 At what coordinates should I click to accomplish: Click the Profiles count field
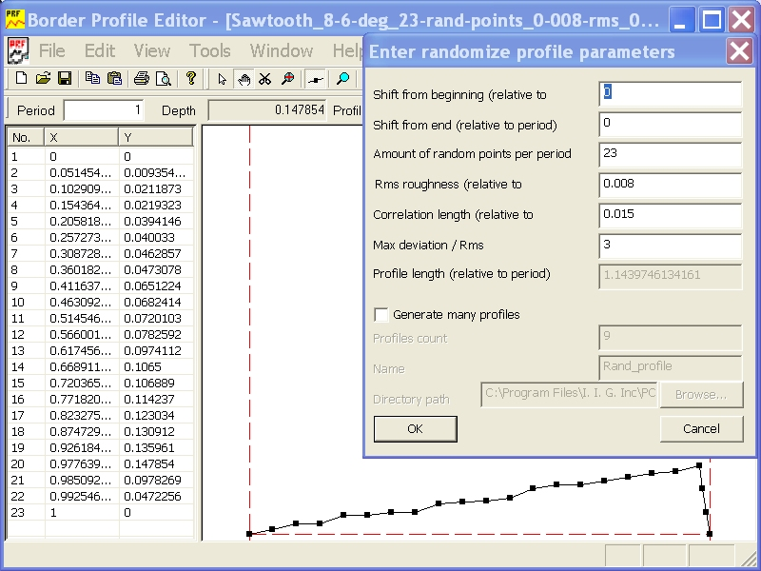(x=671, y=338)
